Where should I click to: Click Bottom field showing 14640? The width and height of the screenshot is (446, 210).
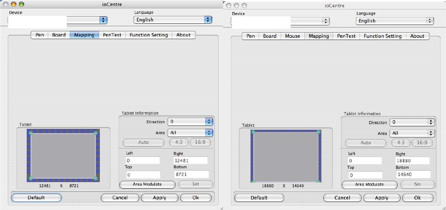[x=413, y=174]
